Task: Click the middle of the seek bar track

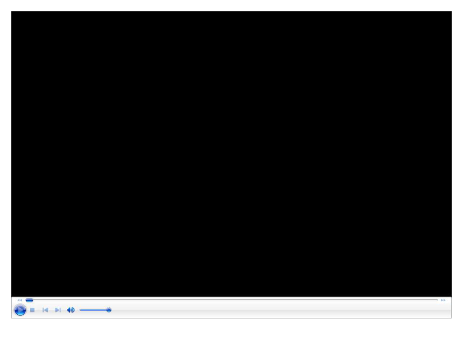Action: coord(232,300)
